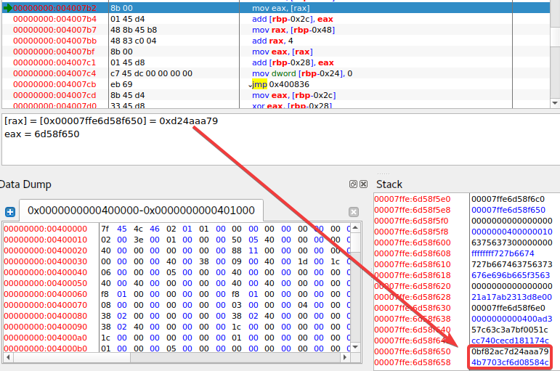
Task: Add a new tab in Data Dump
Action: pyautogui.click(x=10, y=212)
